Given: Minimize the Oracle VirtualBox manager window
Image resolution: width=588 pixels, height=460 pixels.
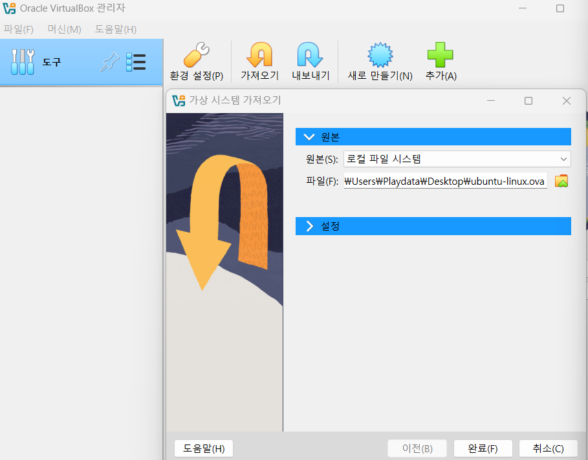Looking at the screenshot, I should tap(523, 8).
